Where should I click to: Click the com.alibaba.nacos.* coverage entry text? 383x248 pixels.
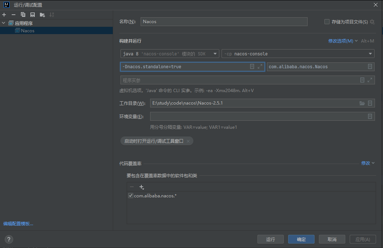(155, 196)
